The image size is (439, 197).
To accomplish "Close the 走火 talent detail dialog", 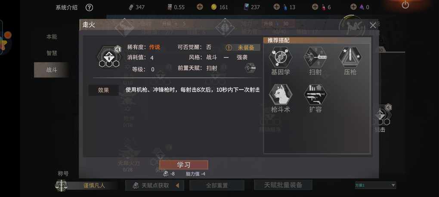I will 373,25.
